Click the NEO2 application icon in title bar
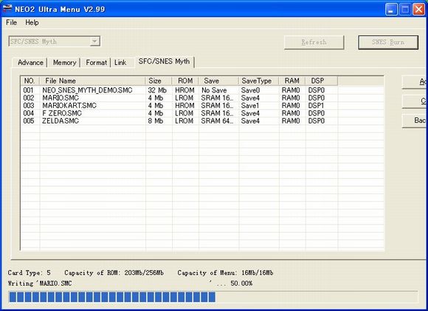Viewport: 428px width, 311px height. click(7, 8)
